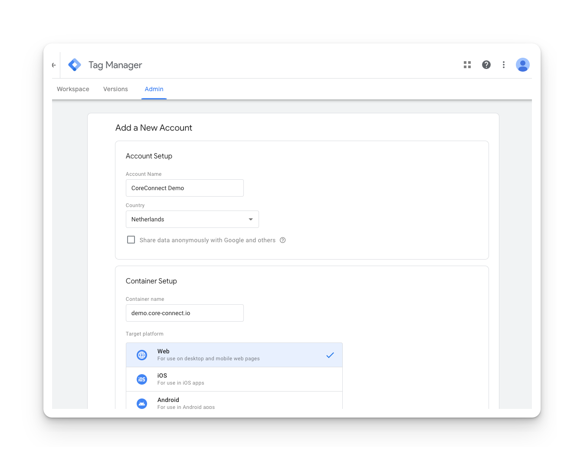Click the Tag Manager logo
Screen dimensions: 584x461
[75, 65]
